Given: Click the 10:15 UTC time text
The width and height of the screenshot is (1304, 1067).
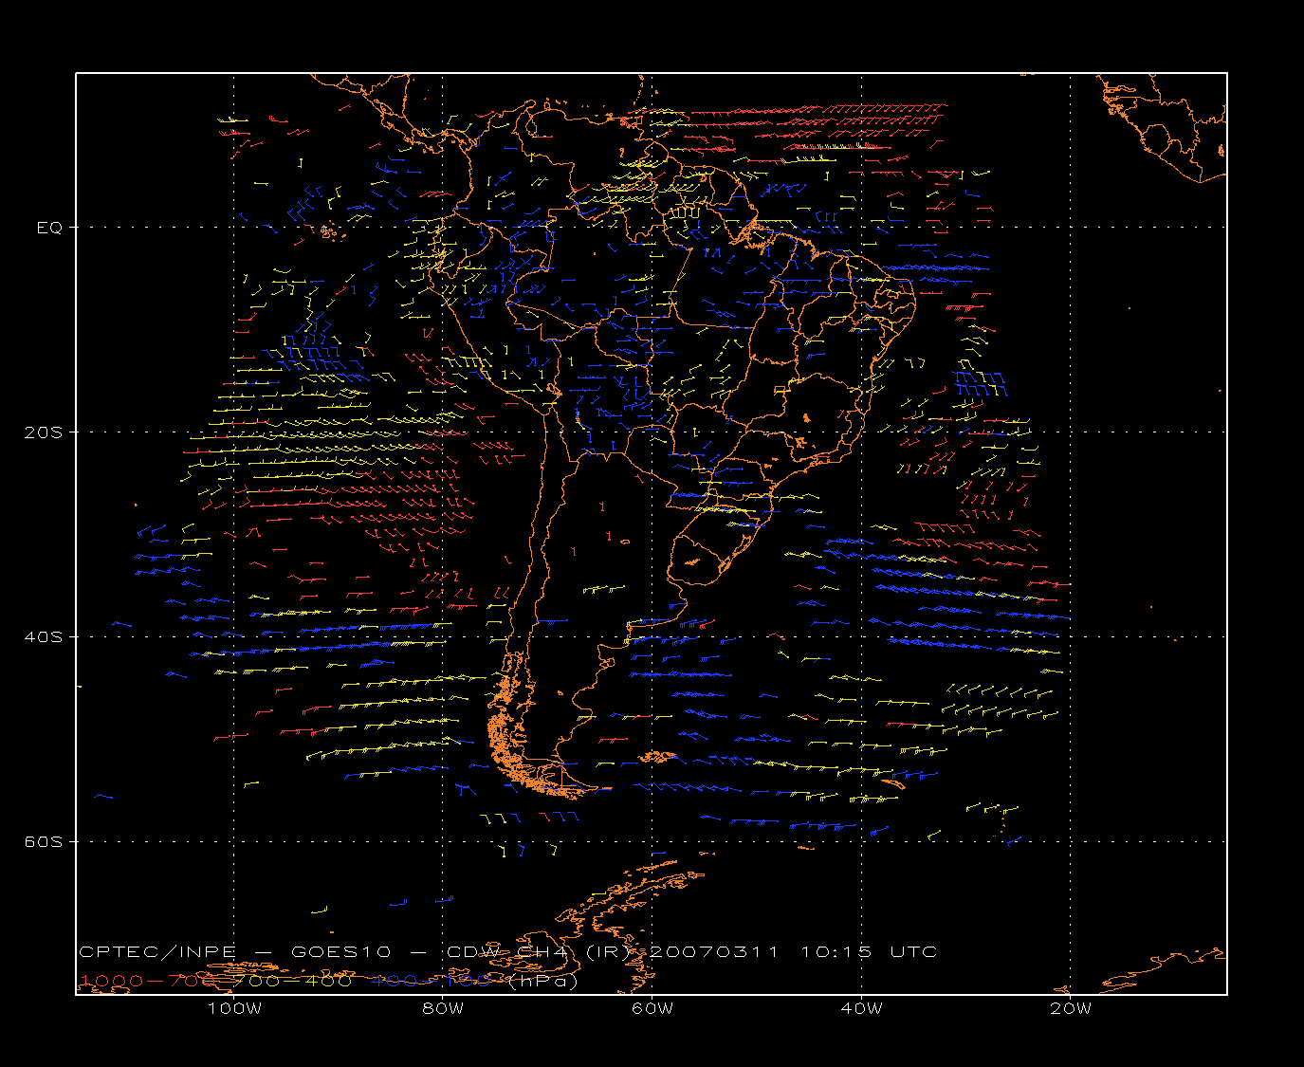Looking at the screenshot, I should 870,952.
